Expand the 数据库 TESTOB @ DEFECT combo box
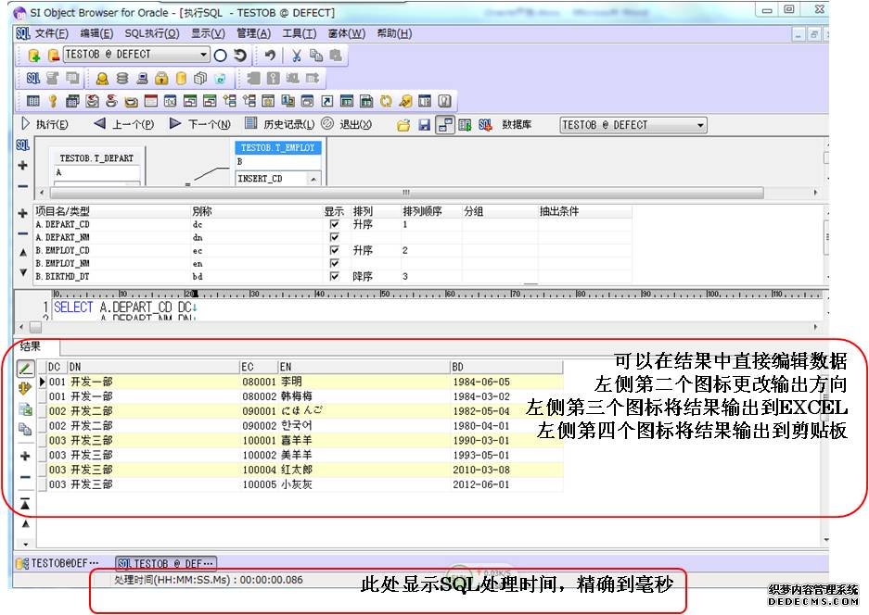 click(699, 125)
